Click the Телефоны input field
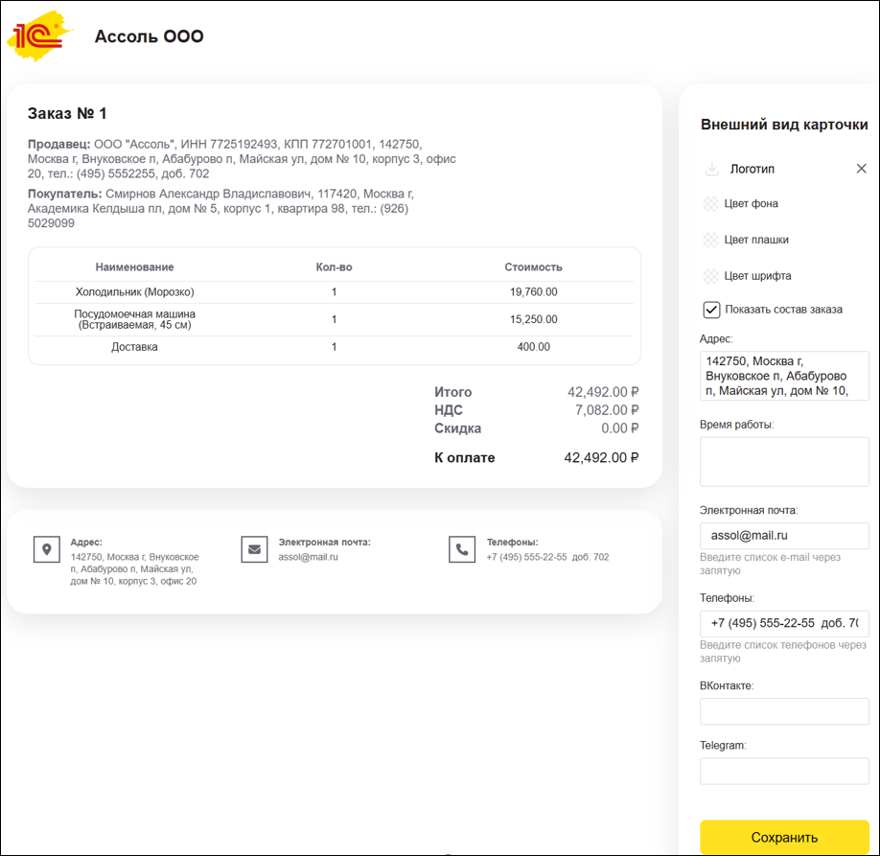880x856 pixels. pyautogui.click(x=784, y=623)
